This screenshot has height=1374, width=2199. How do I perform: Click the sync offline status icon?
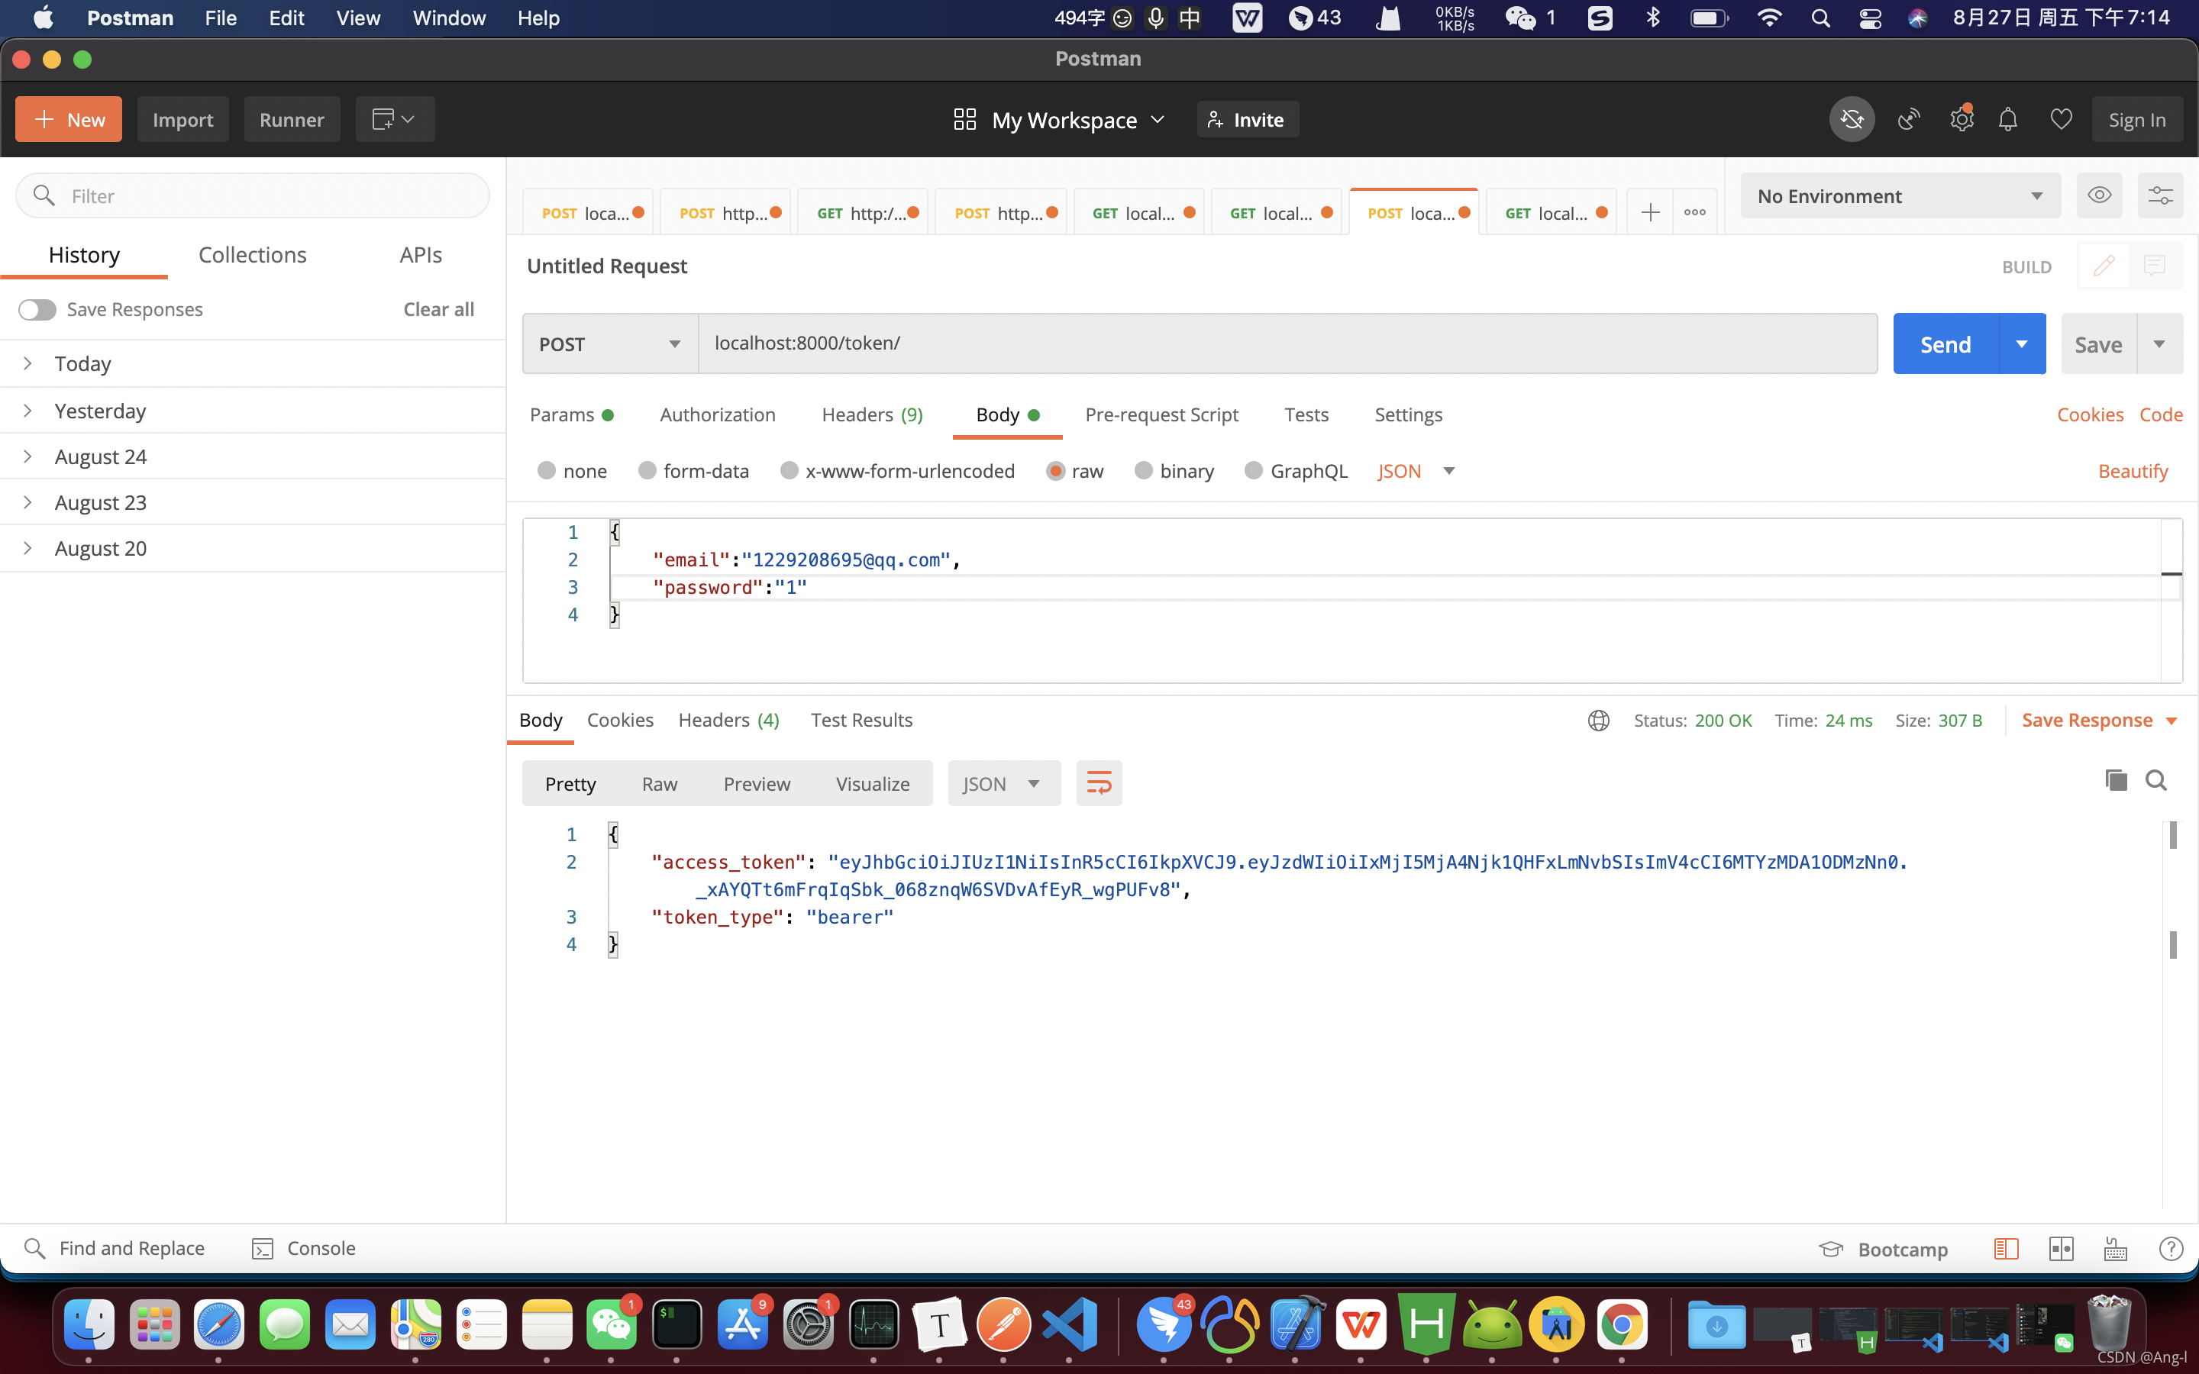coord(1851,119)
